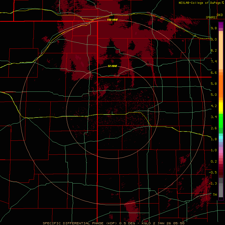The image size is (225, 225).
Task: Click the 0.2 scale value
Action: (x=214, y=161)
